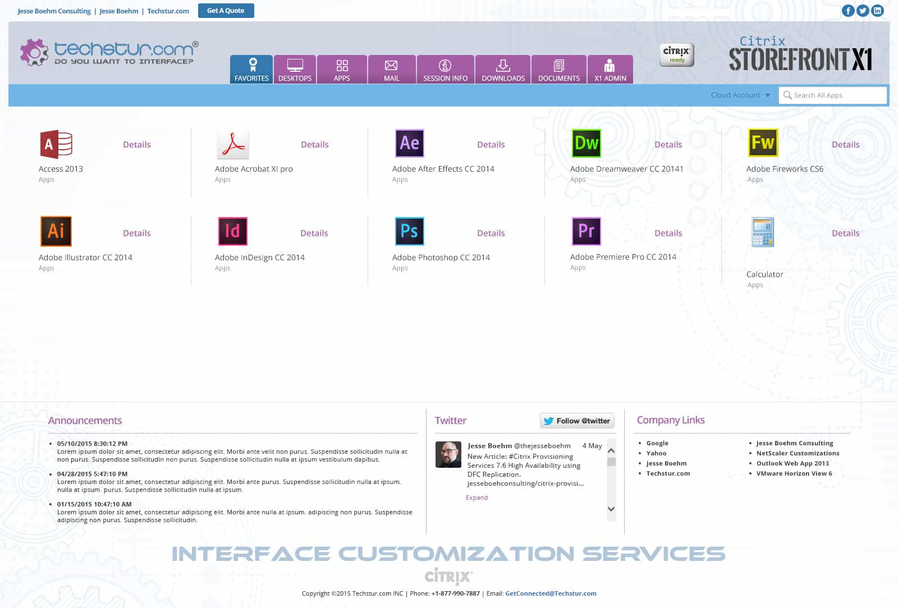Open the Adobe Dreamweaver icon

586,143
